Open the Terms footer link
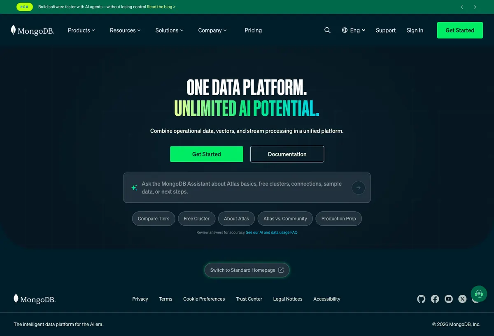This screenshot has width=494, height=336. click(165, 299)
